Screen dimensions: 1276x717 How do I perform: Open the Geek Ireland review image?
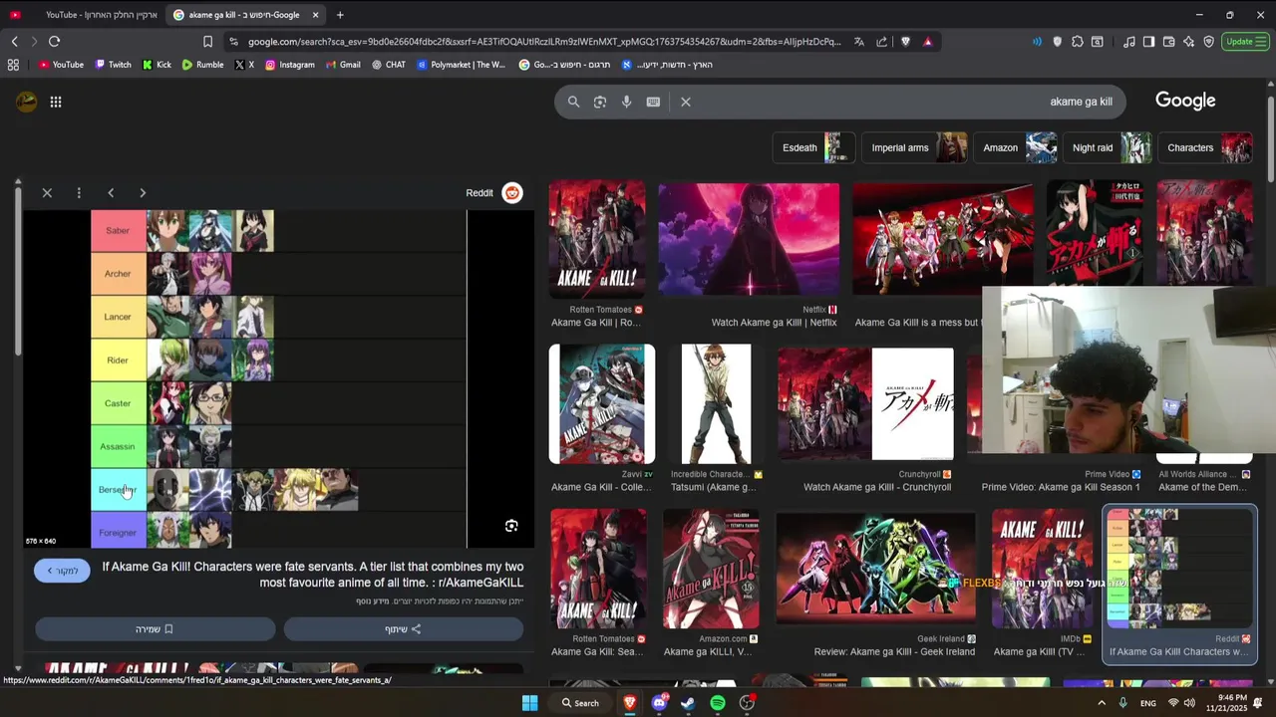(x=876, y=569)
